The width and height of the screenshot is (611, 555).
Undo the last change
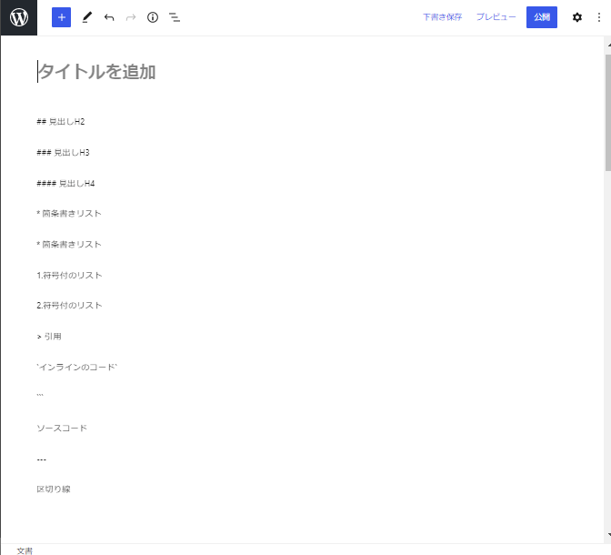pos(109,17)
